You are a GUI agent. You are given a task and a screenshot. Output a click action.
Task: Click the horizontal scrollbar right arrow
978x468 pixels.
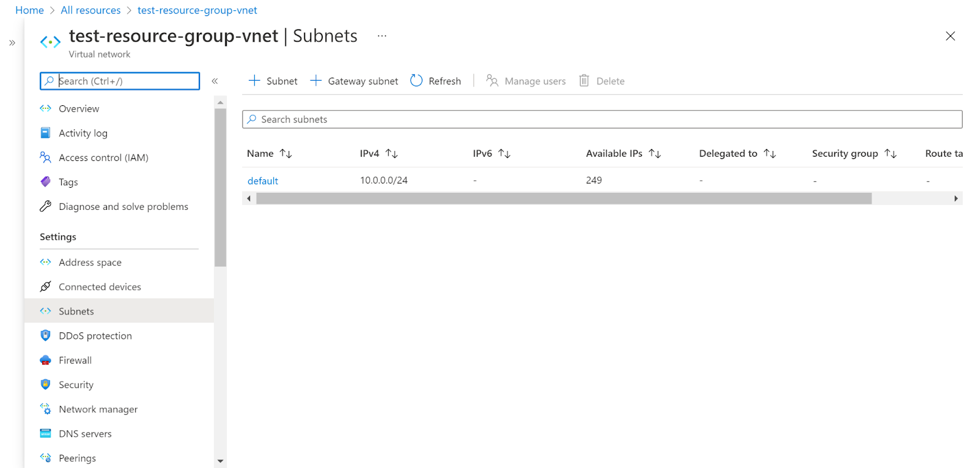coord(956,198)
